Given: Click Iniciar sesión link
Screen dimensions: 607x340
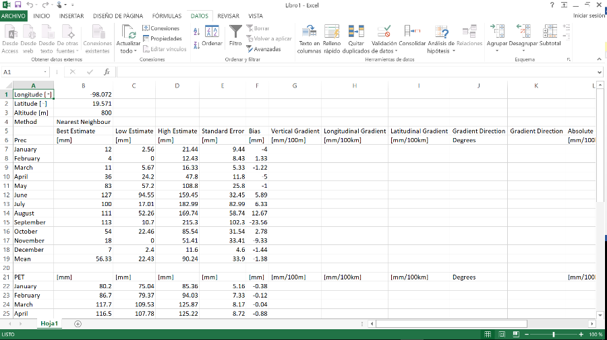Looking at the screenshot, I should [x=589, y=15].
